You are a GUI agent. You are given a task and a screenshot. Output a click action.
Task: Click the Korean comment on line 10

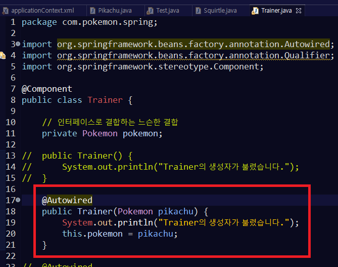[110, 122]
